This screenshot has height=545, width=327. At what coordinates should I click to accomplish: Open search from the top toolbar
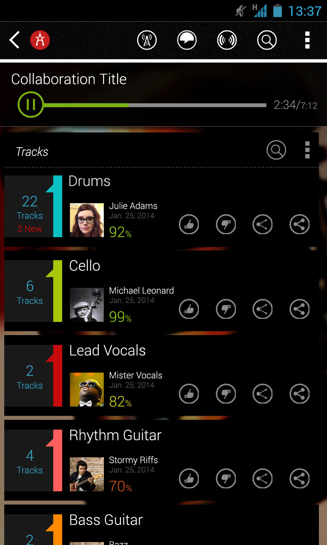click(267, 40)
